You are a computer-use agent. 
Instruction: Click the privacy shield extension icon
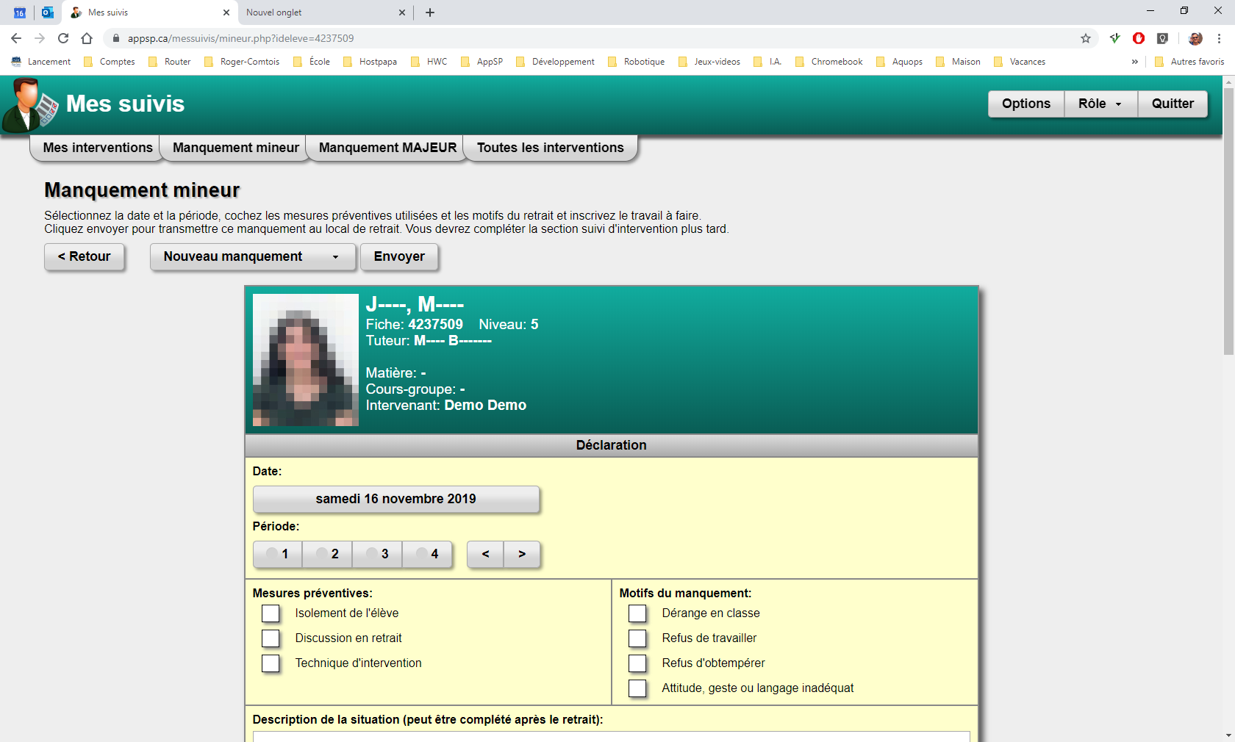pyautogui.click(x=1163, y=38)
